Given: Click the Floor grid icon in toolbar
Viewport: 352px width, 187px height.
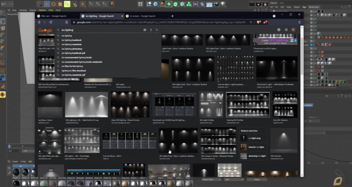Looking at the screenshot, I should [209, 4].
